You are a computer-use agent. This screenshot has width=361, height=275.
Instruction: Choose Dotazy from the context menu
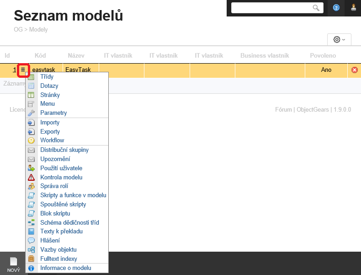[49, 86]
